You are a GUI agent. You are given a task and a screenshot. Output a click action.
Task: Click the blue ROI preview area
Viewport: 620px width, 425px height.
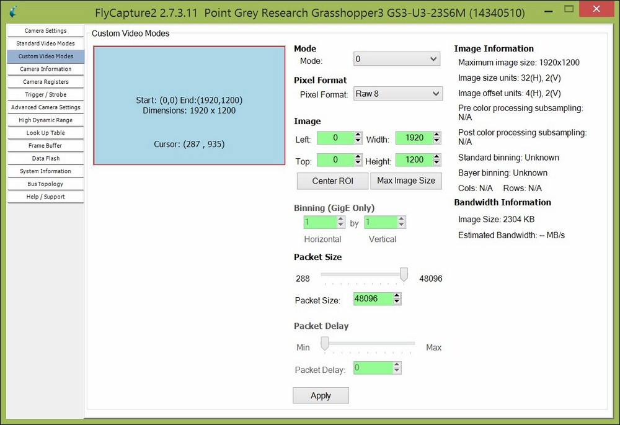189,105
